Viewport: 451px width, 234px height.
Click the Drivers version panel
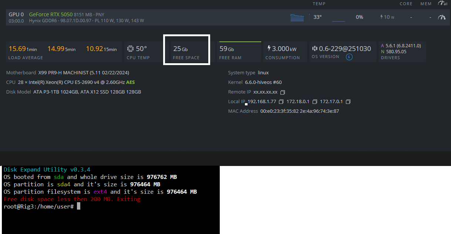[x=401, y=51]
